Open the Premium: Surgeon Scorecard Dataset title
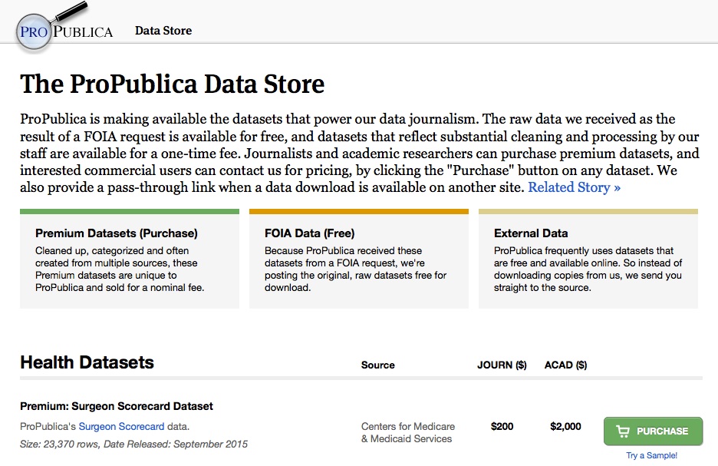Image resolution: width=718 pixels, height=466 pixels. (117, 406)
